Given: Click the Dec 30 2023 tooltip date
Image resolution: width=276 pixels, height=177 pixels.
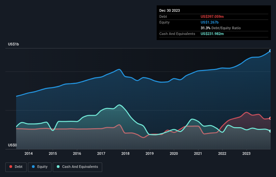Looking at the screenshot, I should pos(169,10).
